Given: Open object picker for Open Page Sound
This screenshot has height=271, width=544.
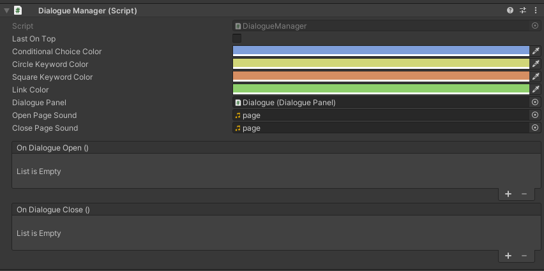Looking at the screenshot, I should 535,115.
